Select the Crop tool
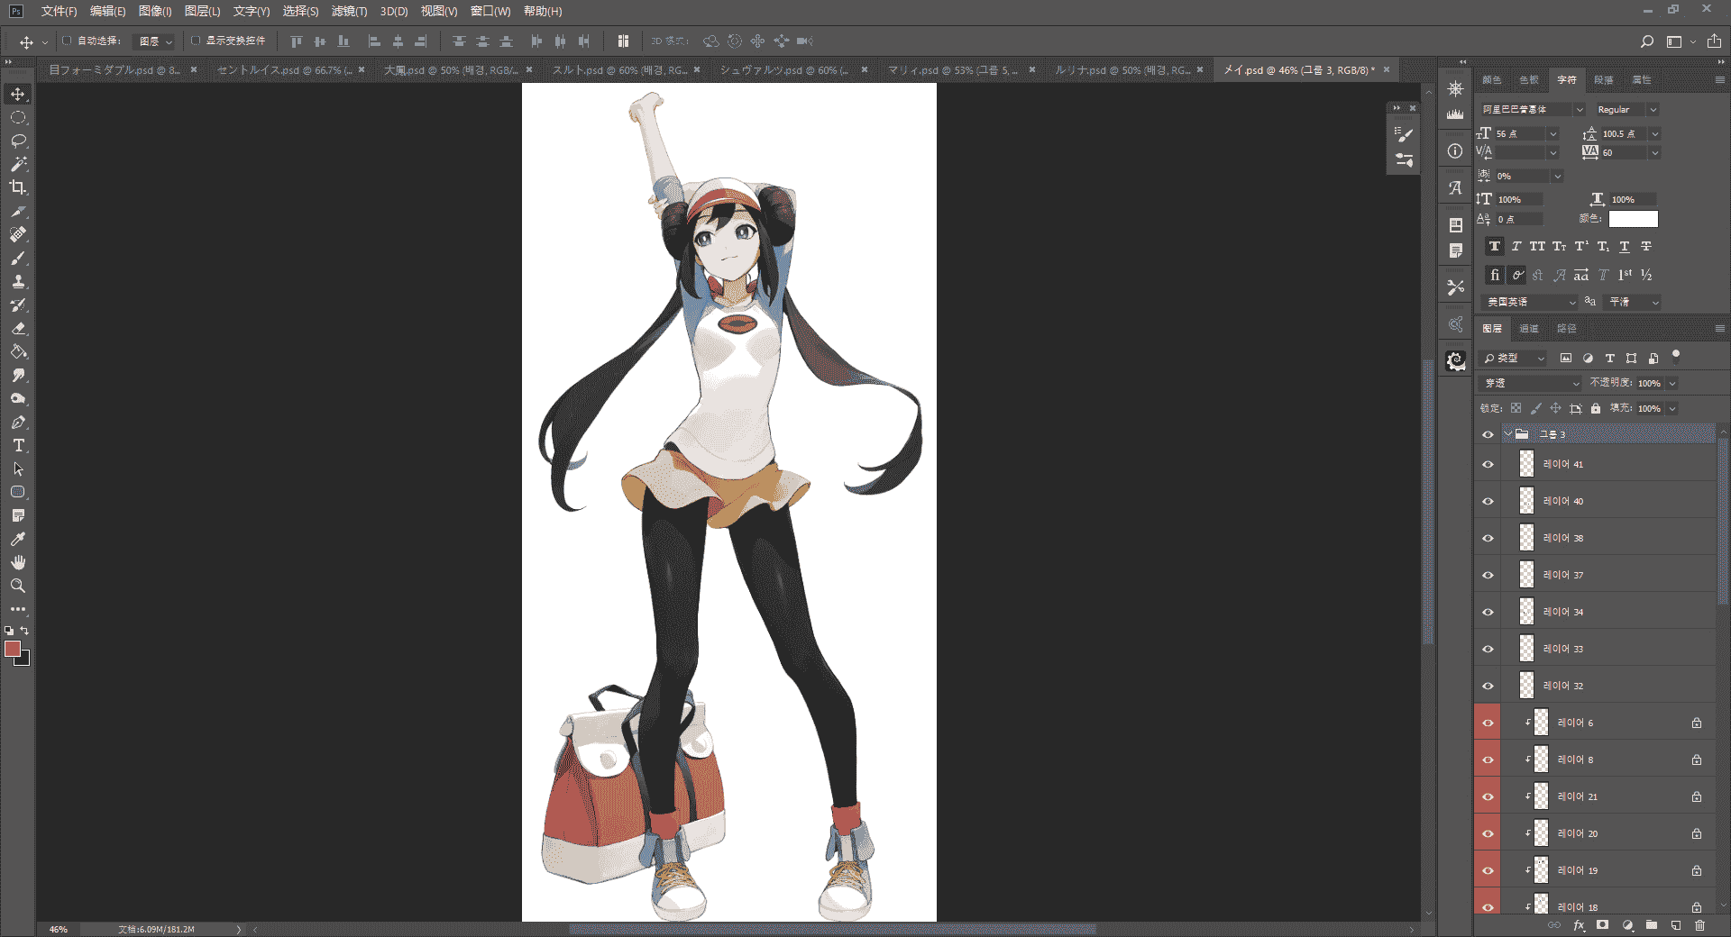This screenshot has width=1731, height=937. coord(18,187)
